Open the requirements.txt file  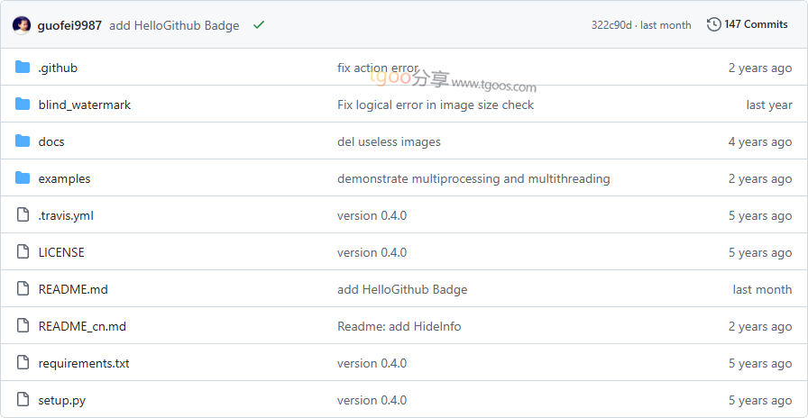(x=84, y=363)
